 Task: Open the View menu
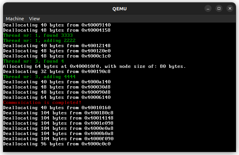click(35, 19)
